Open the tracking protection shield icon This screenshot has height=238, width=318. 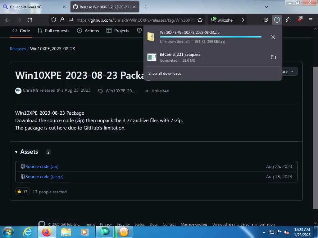53,20
